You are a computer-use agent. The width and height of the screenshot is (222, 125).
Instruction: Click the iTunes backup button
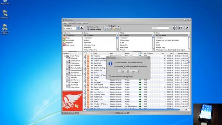108,29
